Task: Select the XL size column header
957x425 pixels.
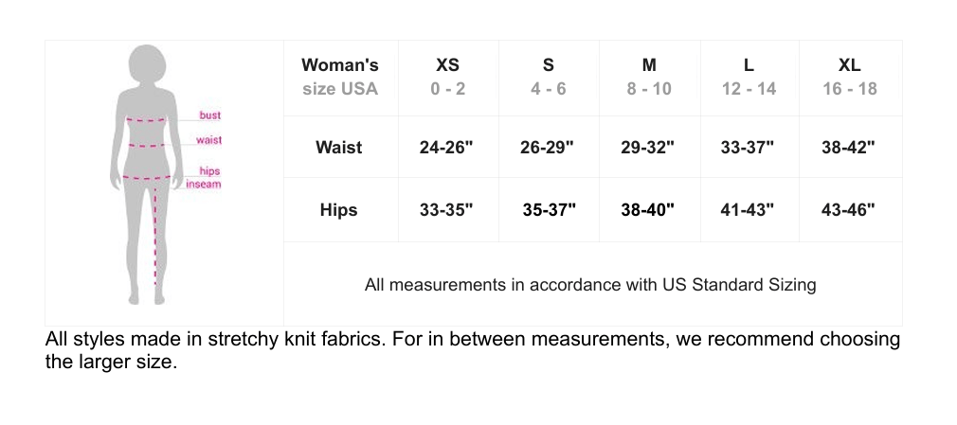Action: (849, 77)
